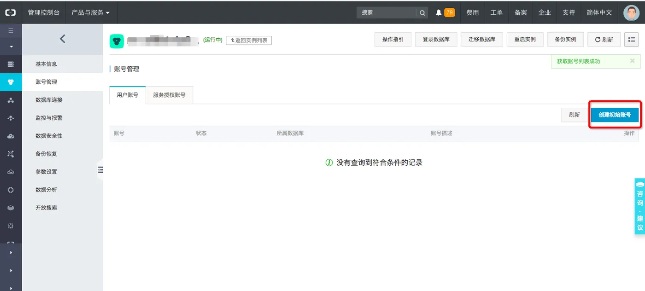Image resolution: width=645 pixels, height=291 pixels.
Task: Click 备份实例 button
Action: (x=565, y=40)
